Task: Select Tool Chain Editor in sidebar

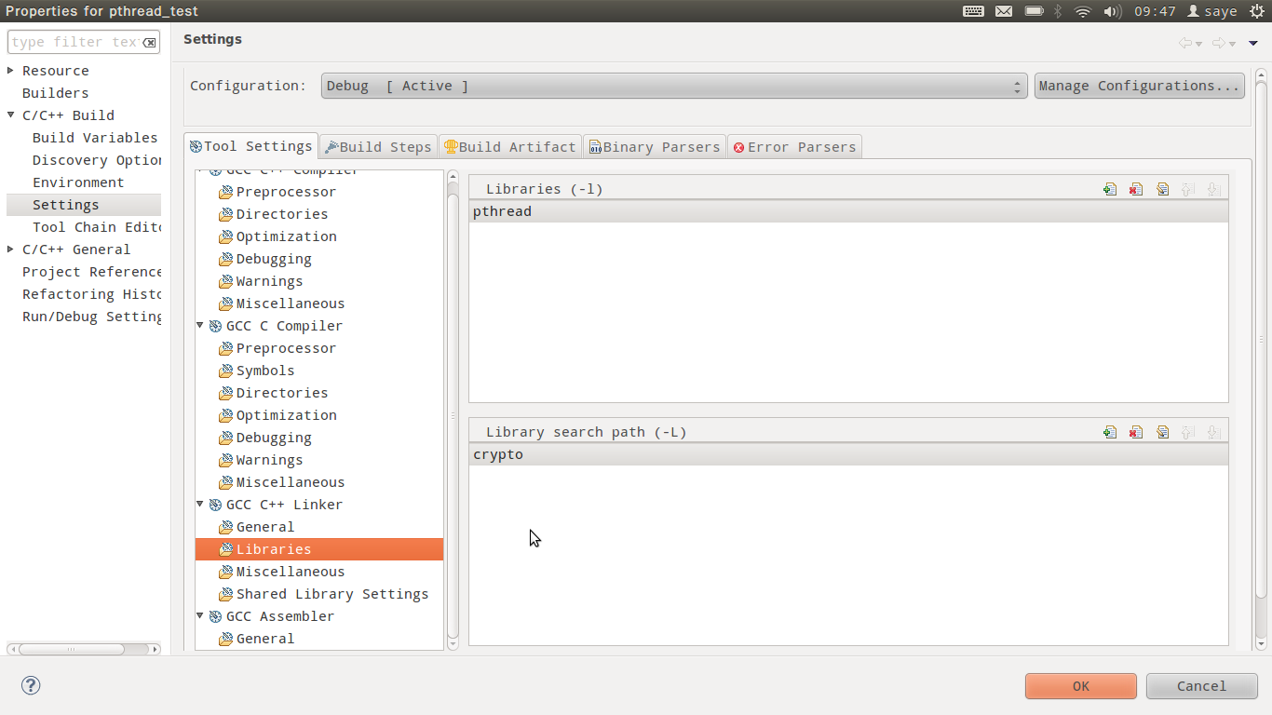Action: (97, 227)
